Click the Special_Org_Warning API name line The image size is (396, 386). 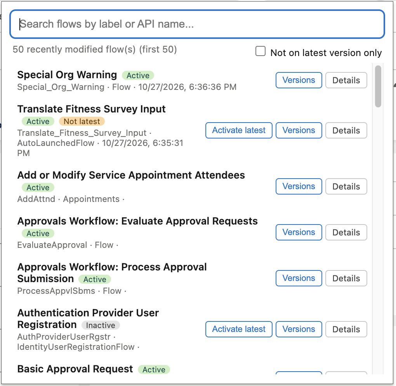click(x=127, y=87)
